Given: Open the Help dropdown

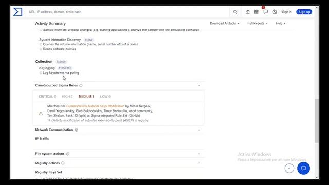Looking at the screenshot, I should pyautogui.click(x=281, y=23).
